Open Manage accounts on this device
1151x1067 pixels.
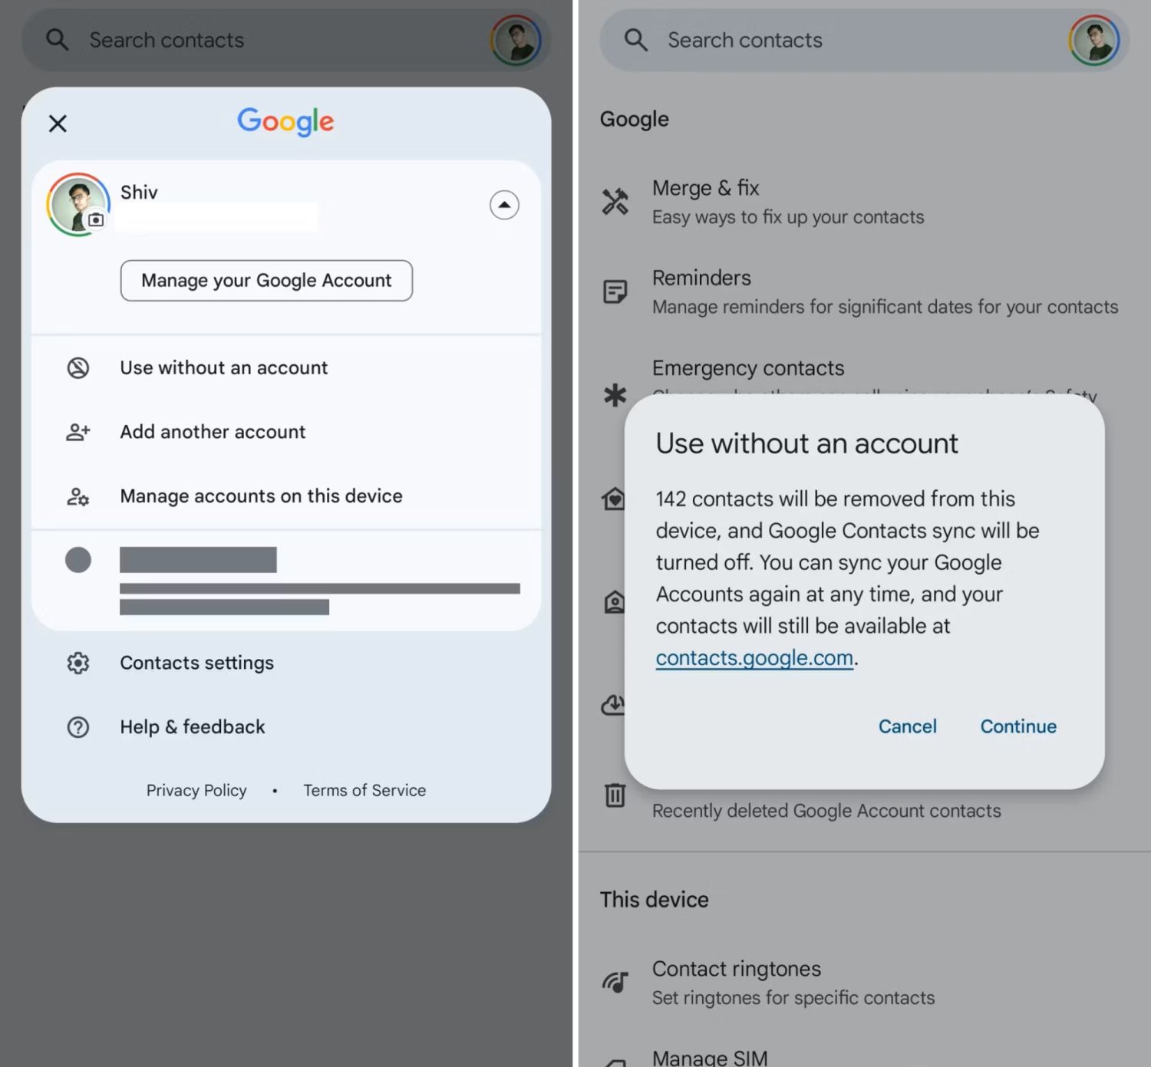[x=261, y=496]
